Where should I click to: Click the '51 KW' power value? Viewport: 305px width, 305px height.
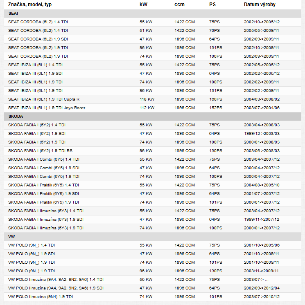point(146,31)
